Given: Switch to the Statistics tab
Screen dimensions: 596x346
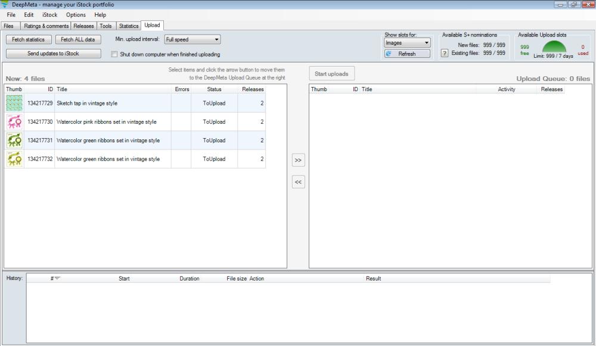Looking at the screenshot, I should click(x=129, y=26).
